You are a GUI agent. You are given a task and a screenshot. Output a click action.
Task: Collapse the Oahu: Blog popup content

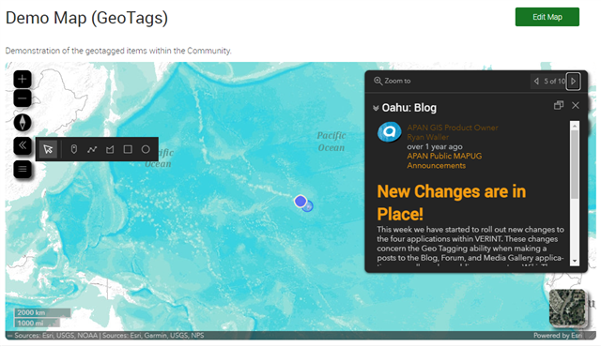[x=376, y=108]
